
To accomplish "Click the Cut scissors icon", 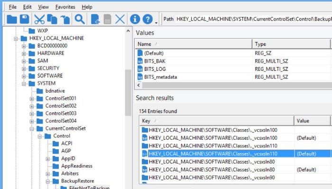I will point(39,19).
